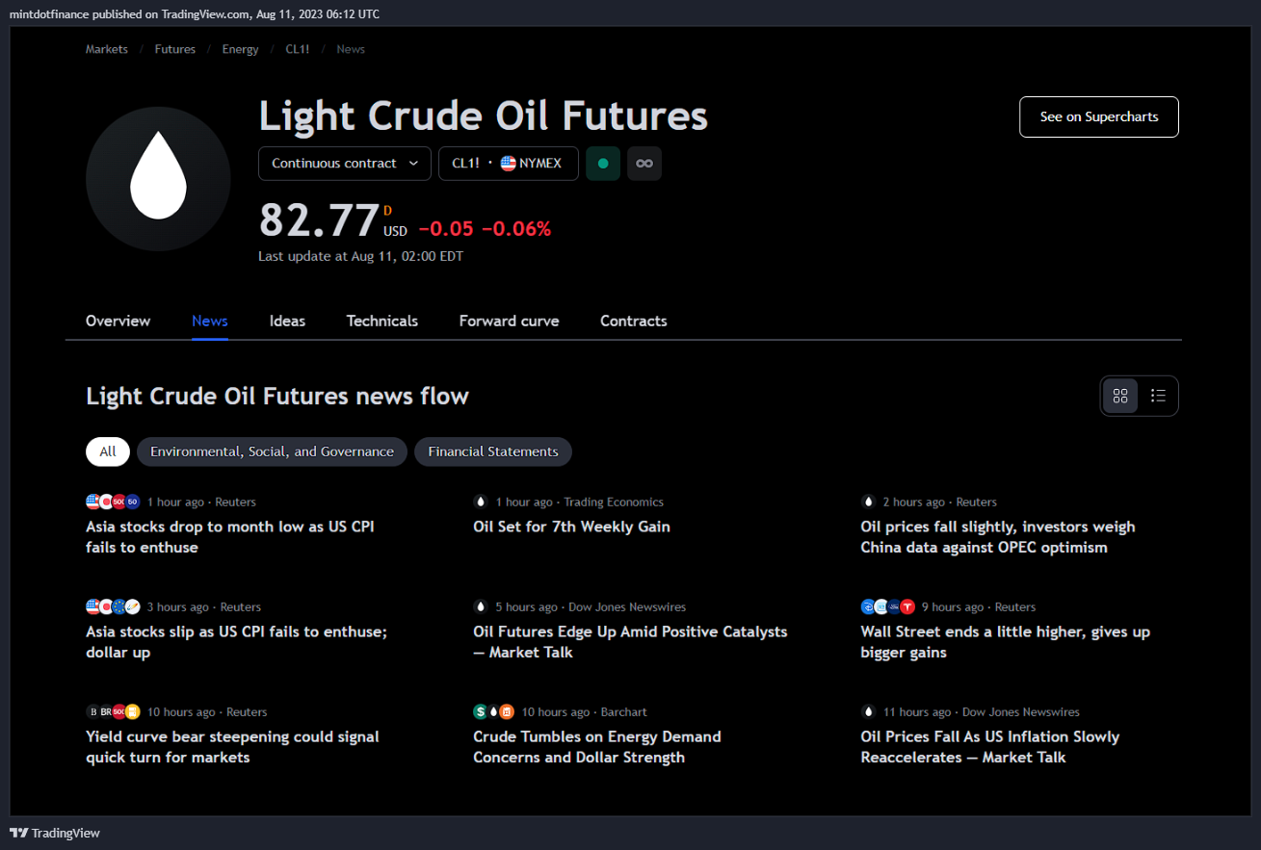The image size is (1261, 850).
Task: Open 'Wall Street ends a little higher' article
Action: [x=1006, y=642]
